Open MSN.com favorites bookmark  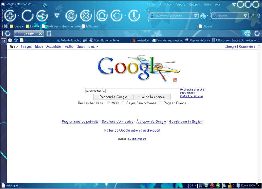coord(90,27)
